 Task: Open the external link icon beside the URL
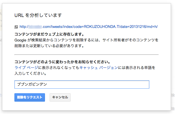(x=16, y=27)
